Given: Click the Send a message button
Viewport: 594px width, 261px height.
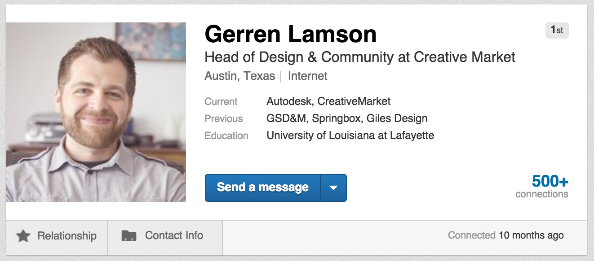Looking at the screenshot, I should click(263, 188).
